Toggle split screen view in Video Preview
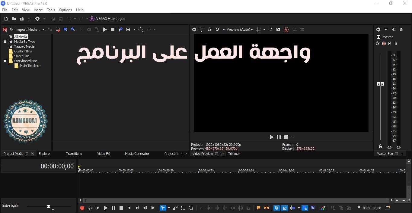Screen dimensions: 412x213 [217, 30]
